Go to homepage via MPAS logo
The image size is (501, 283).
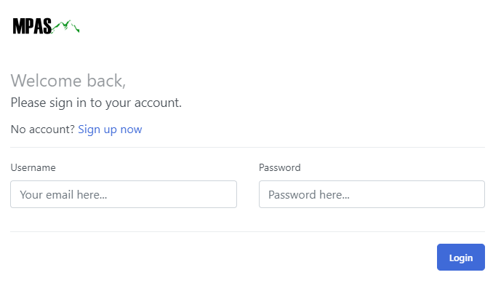(46, 26)
